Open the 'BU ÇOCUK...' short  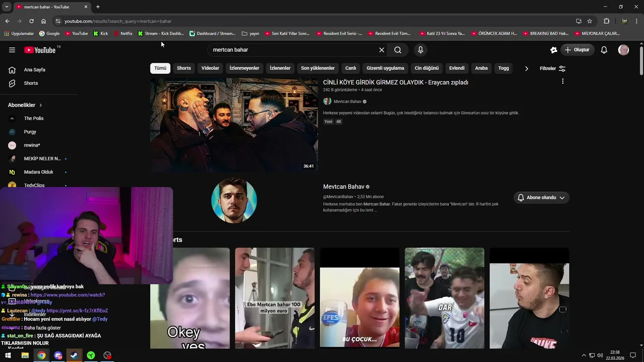point(360,298)
